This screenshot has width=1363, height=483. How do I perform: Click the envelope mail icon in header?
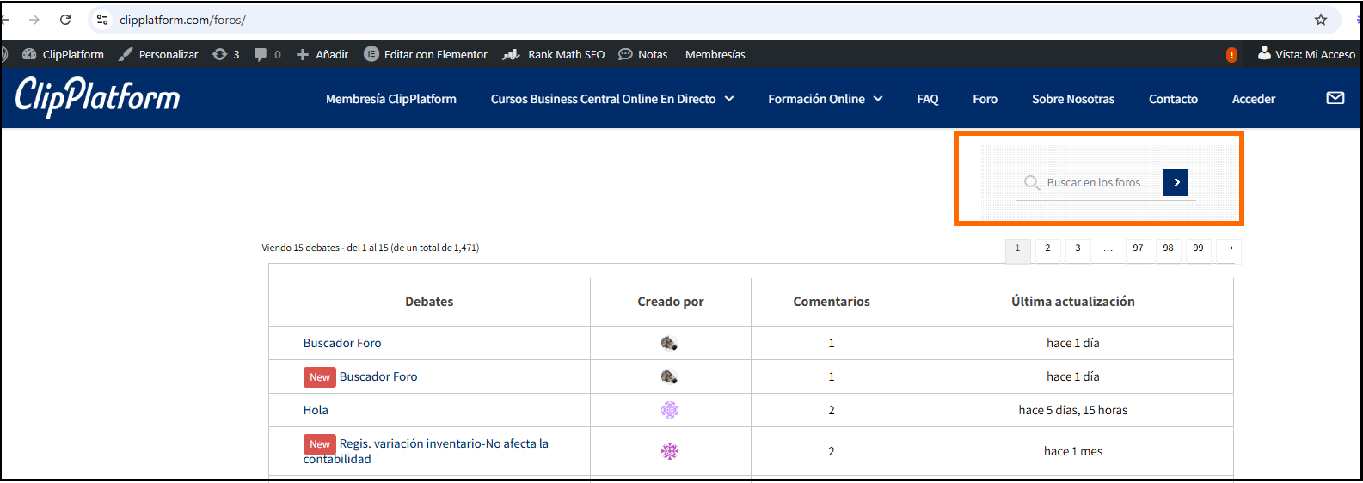pos(1335,98)
